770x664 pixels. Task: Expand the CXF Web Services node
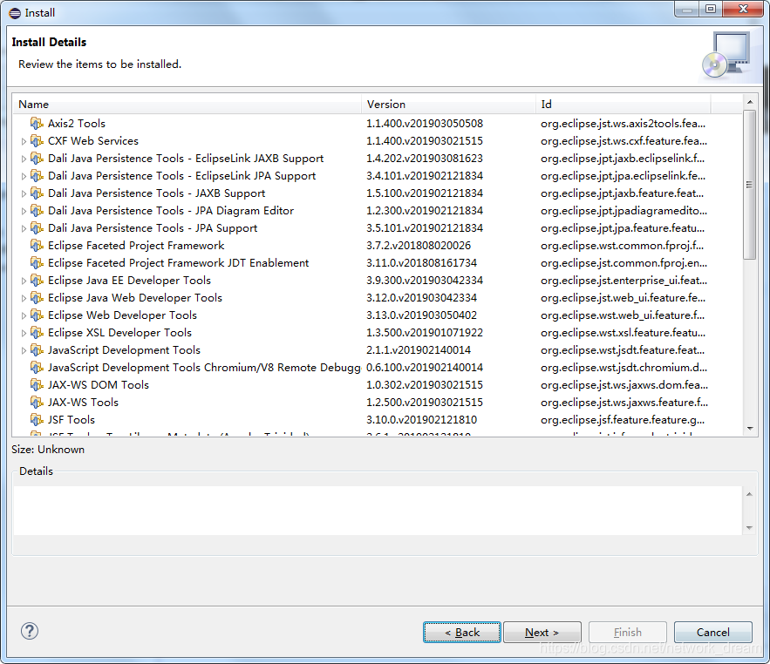click(24, 141)
